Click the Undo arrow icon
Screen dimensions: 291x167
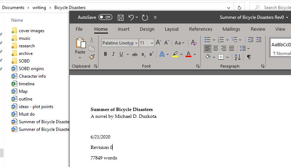(131, 17)
